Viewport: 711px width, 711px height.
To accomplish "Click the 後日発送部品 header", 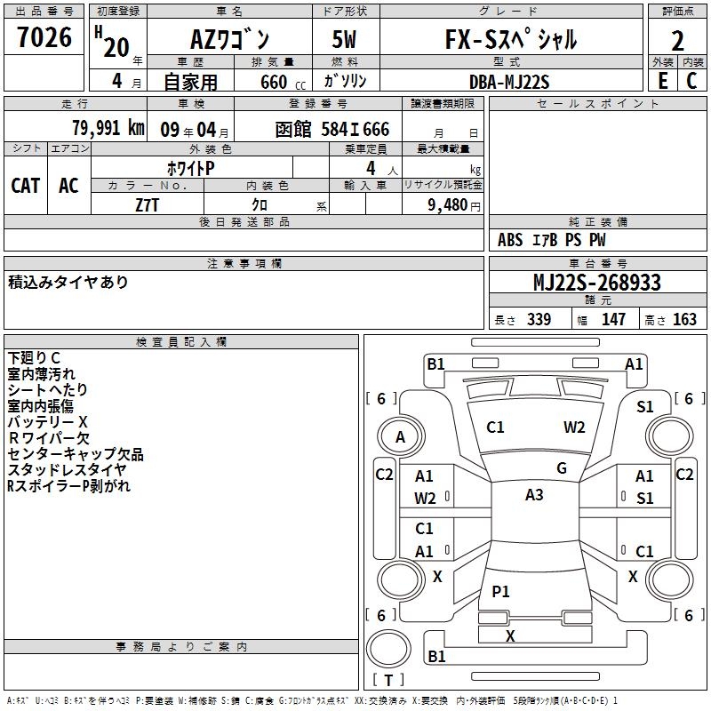I will [x=244, y=221].
